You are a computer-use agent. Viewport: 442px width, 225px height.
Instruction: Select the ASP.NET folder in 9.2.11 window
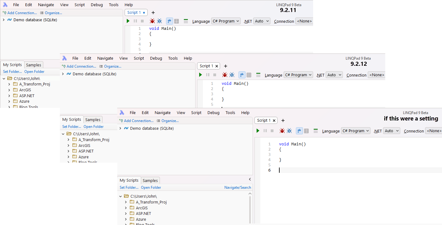(x=27, y=96)
